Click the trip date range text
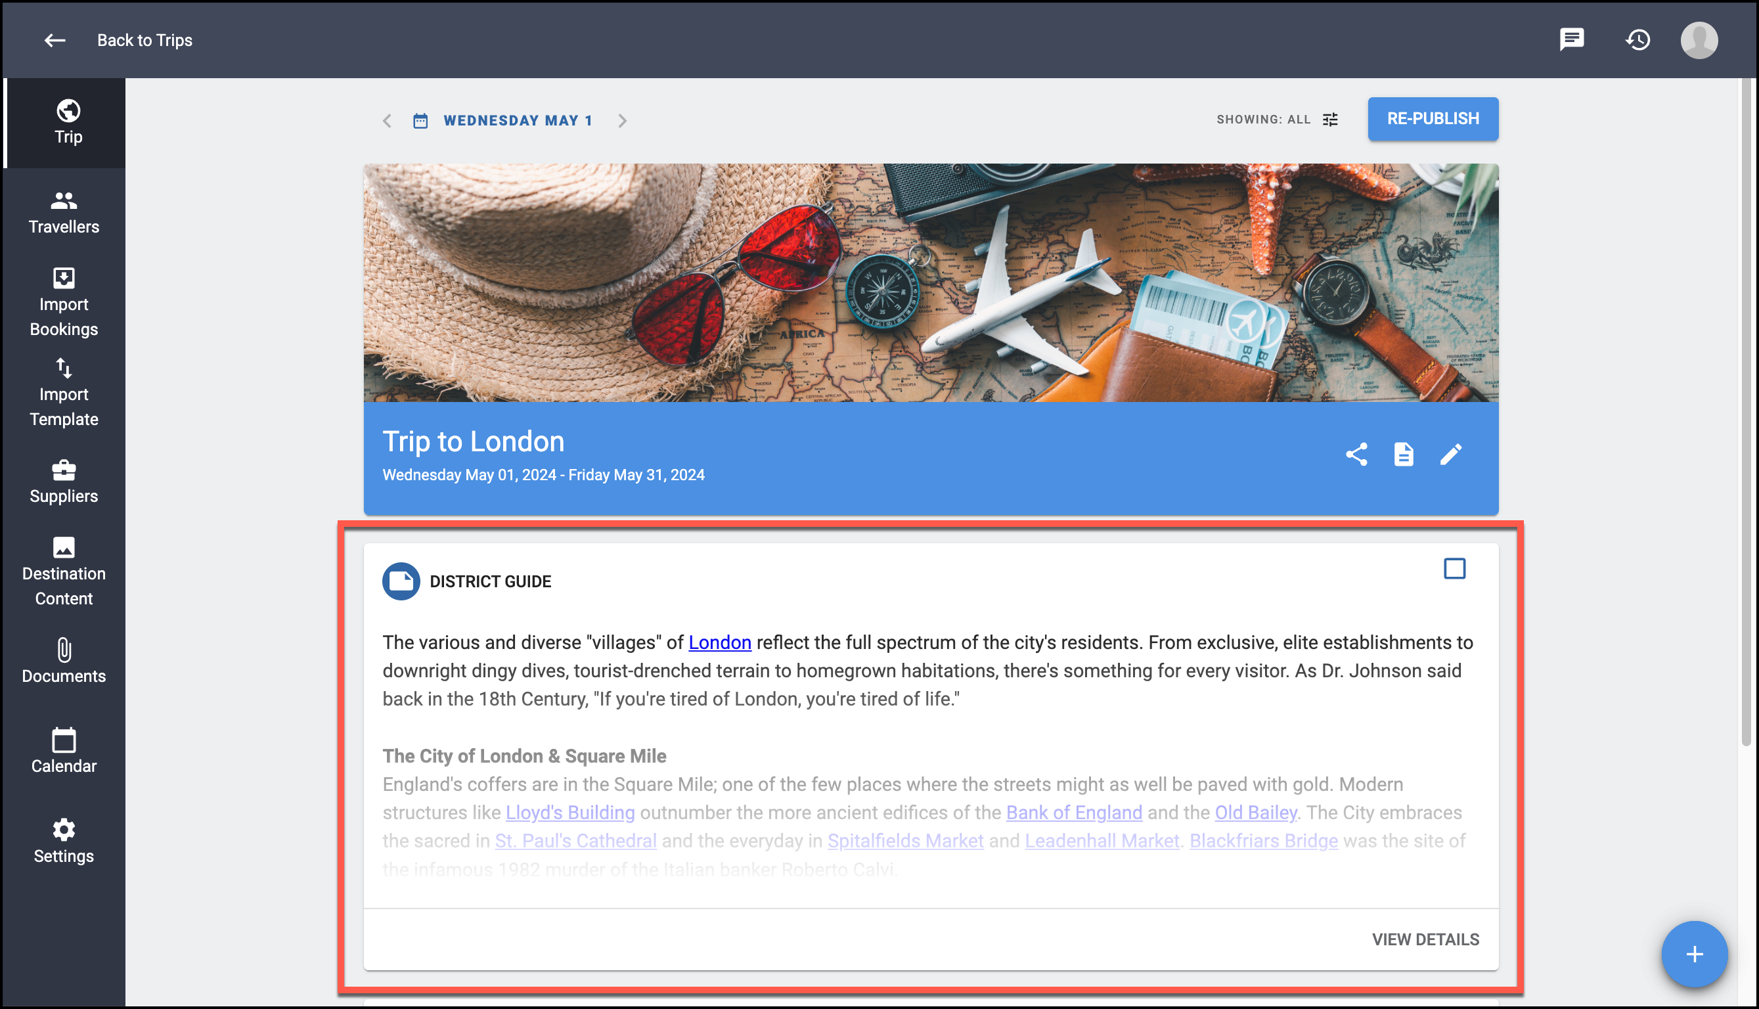 click(543, 475)
